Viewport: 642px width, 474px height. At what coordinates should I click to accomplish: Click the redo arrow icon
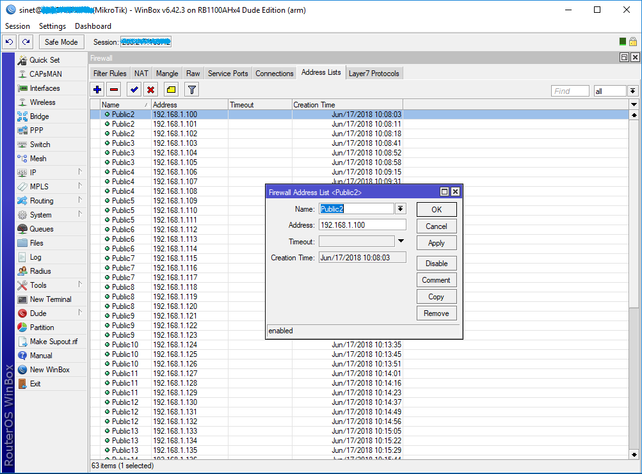24,42
